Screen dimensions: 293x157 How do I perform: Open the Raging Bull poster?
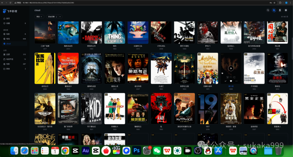point(92,32)
